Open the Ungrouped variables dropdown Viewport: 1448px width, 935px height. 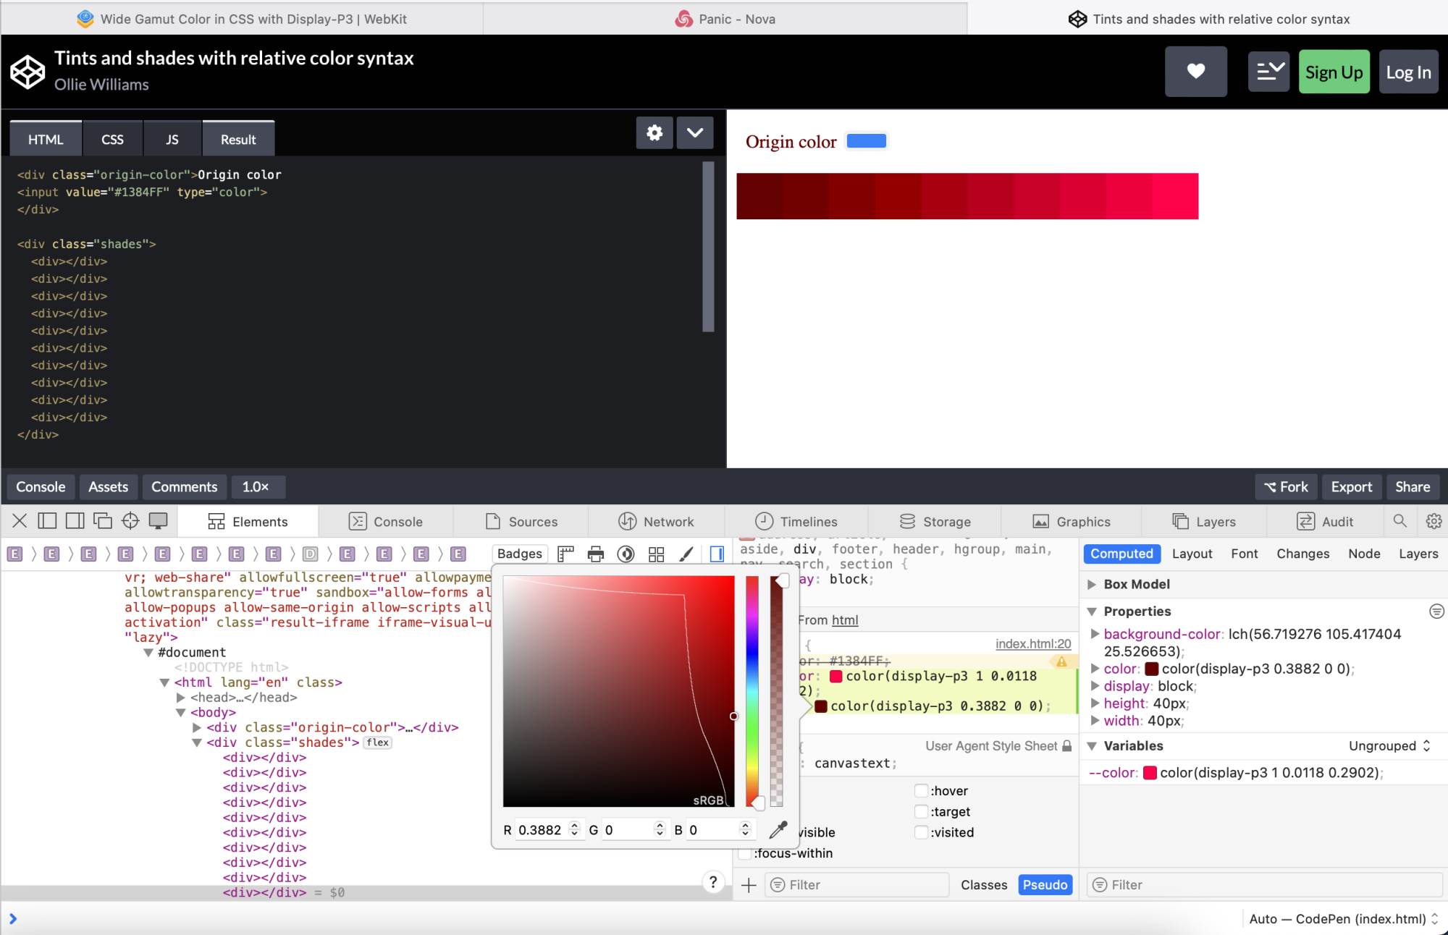(1389, 746)
